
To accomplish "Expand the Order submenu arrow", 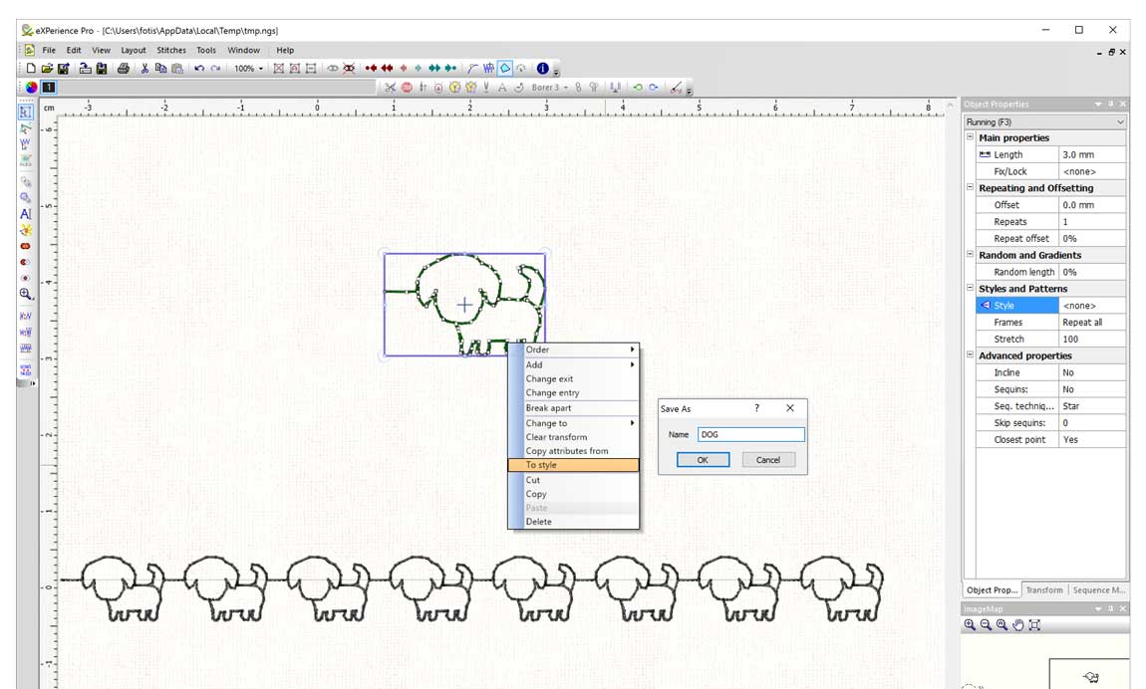I will 632,349.
